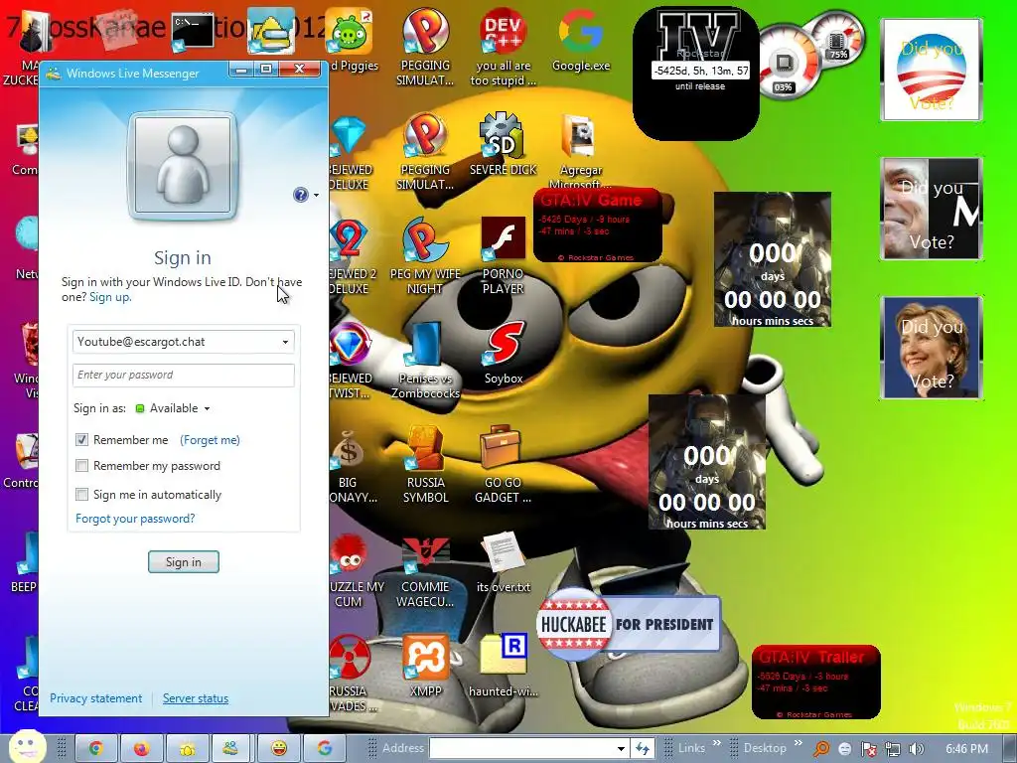Open the help menu arrow beside question mark

coord(316,196)
